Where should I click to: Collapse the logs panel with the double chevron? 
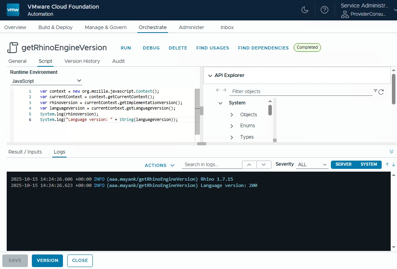point(391,151)
